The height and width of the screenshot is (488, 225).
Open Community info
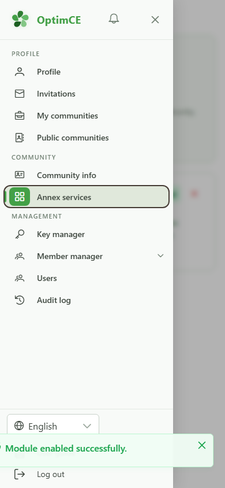click(87, 175)
